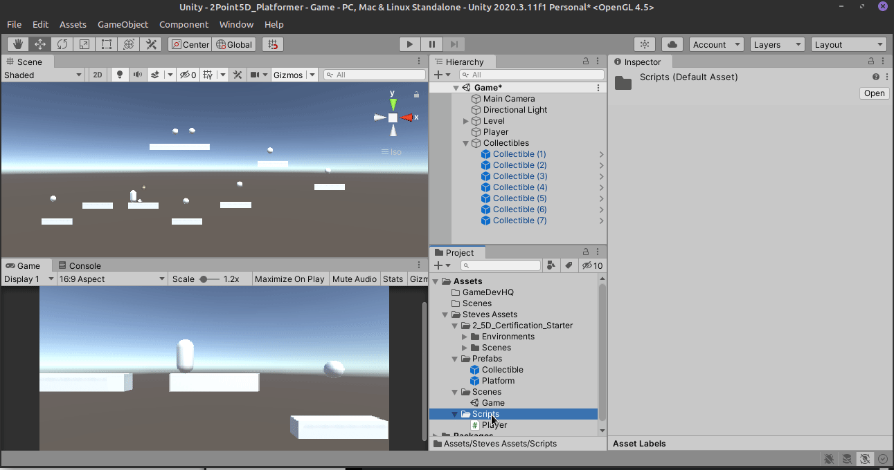Viewport: 894px width, 470px height.
Task: Open search by type in the Project panel
Action: [551, 265]
